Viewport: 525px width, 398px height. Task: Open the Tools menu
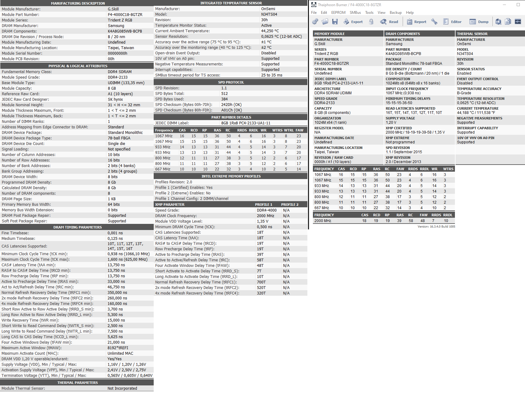(x=369, y=13)
